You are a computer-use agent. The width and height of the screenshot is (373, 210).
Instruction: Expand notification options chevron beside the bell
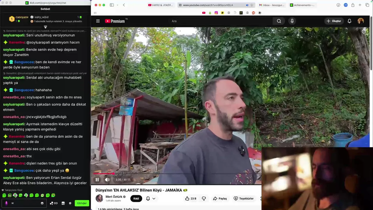click(x=154, y=199)
